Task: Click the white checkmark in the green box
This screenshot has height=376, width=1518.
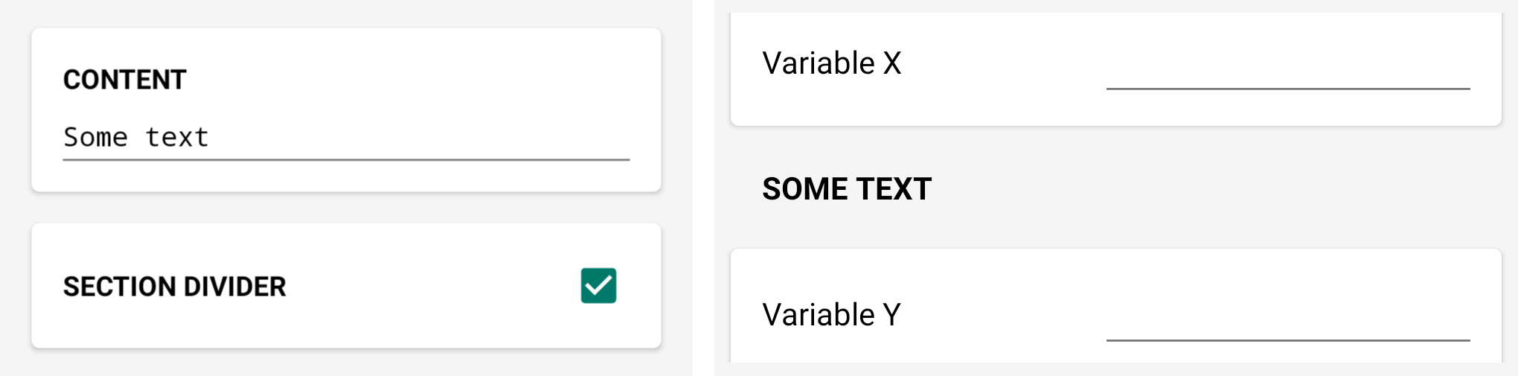Action: pos(598,285)
